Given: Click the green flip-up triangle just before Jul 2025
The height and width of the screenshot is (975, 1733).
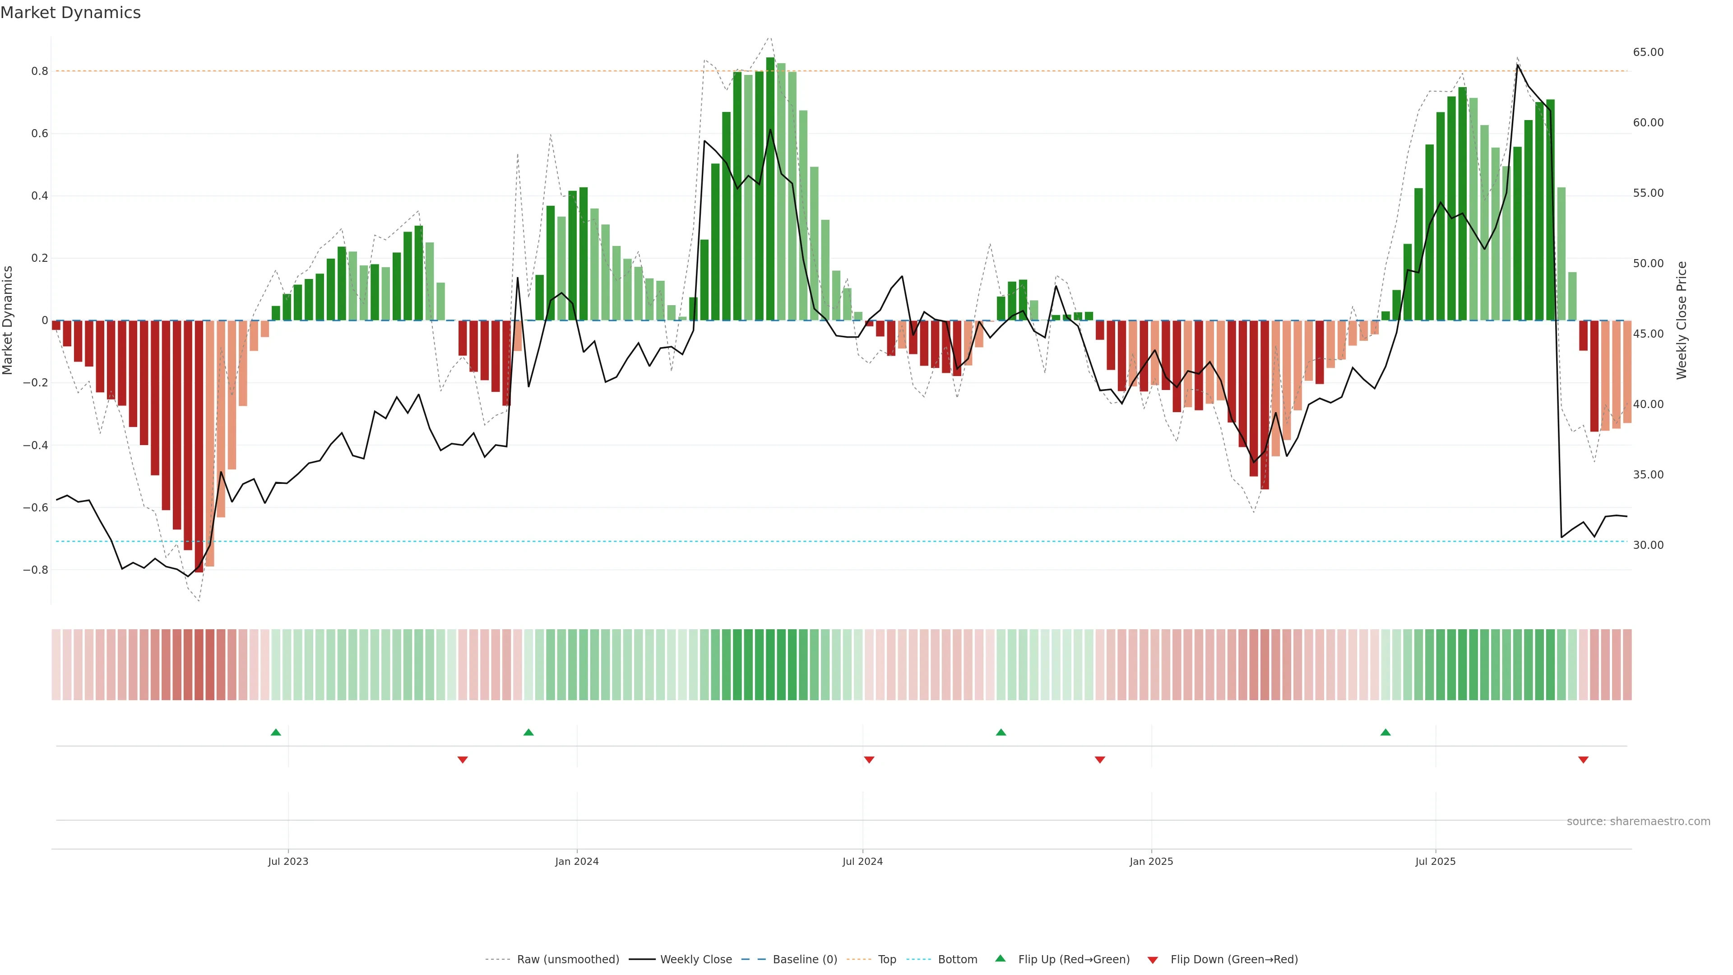Looking at the screenshot, I should click(1385, 732).
